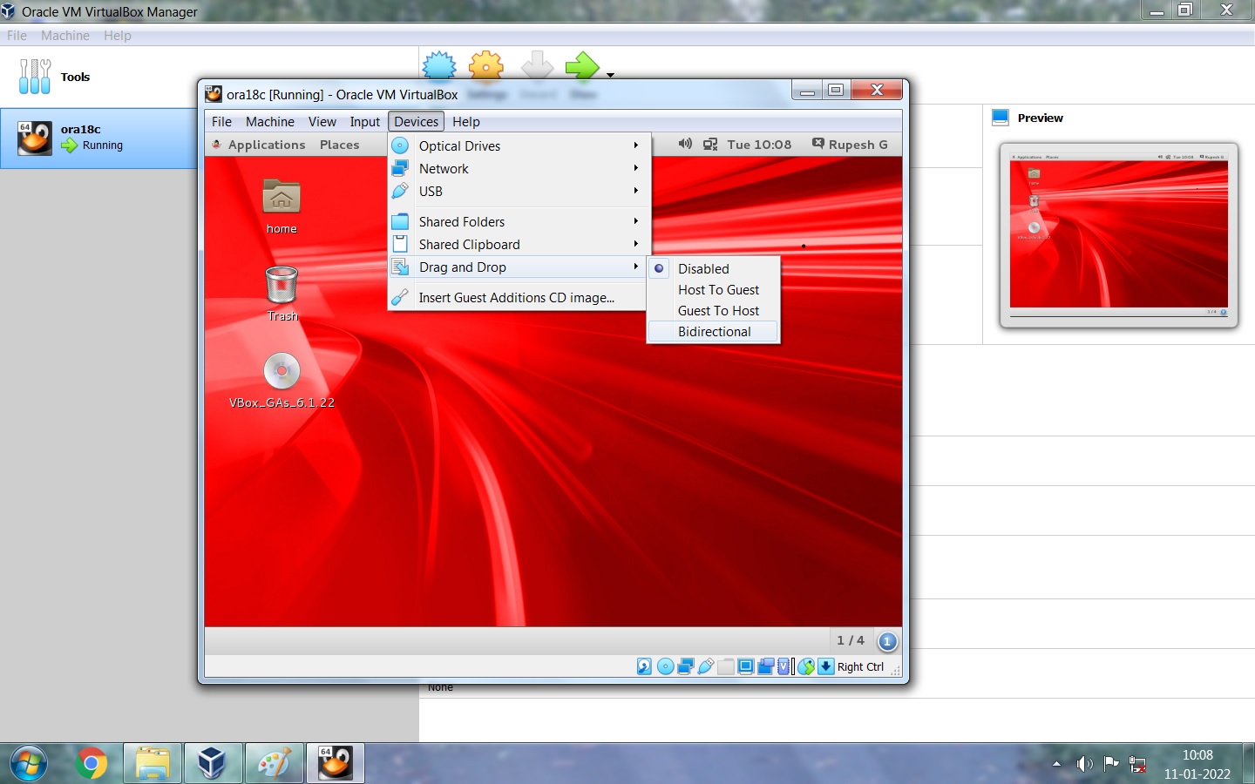This screenshot has height=784, width=1255.
Task: Click the New blue burst toolbar icon
Action: (439, 65)
